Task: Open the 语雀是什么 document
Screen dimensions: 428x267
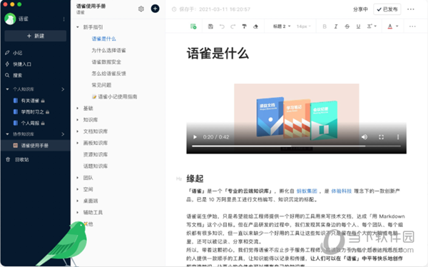Action: pos(103,39)
